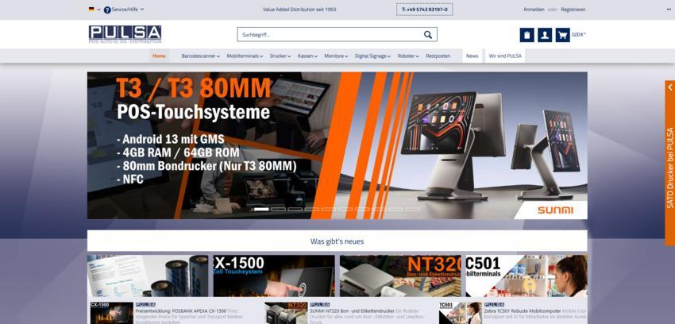Click the 0,00€* cart total

[x=579, y=35]
